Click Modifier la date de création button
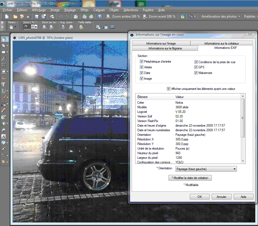The image size is (258, 226). 190,178
